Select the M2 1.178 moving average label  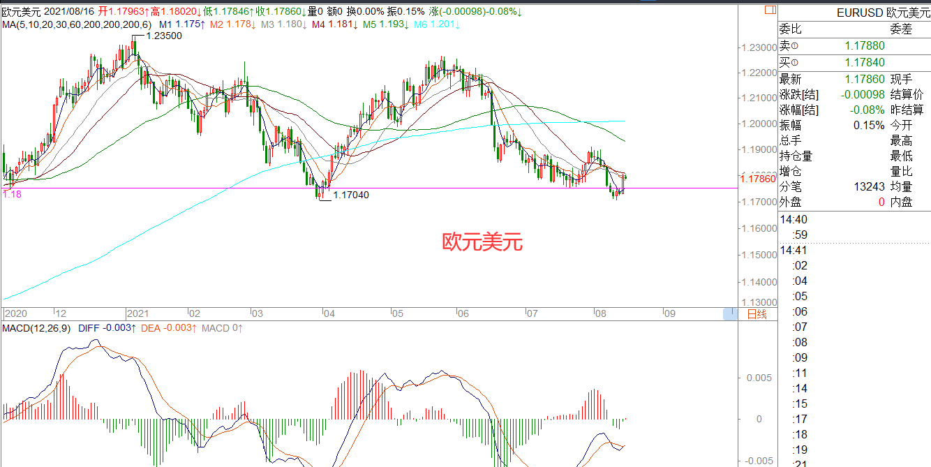232,24
